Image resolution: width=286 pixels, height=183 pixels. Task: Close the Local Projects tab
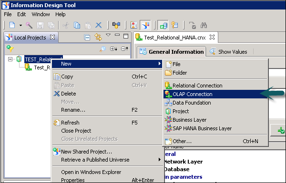(52, 37)
